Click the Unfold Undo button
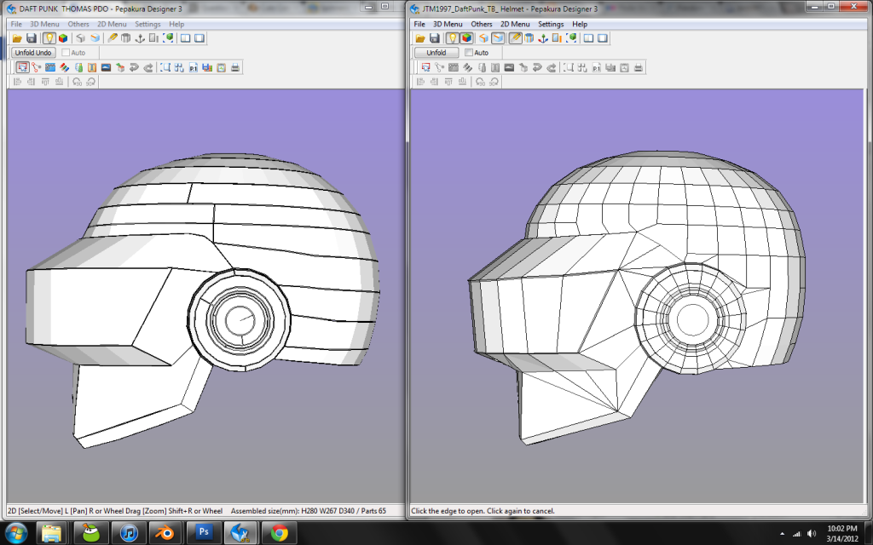Image resolution: width=873 pixels, height=545 pixels. (33, 52)
